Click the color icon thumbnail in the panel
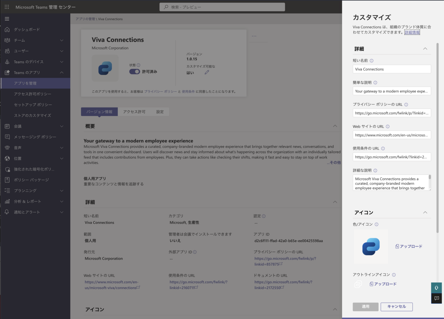 point(371,247)
